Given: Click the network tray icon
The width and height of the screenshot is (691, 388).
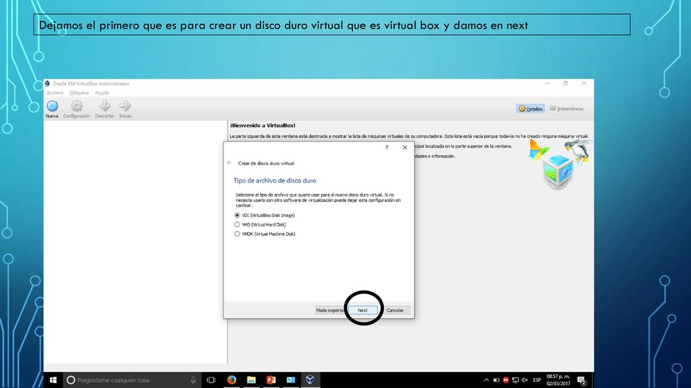Looking at the screenshot, I should coord(516,380).
